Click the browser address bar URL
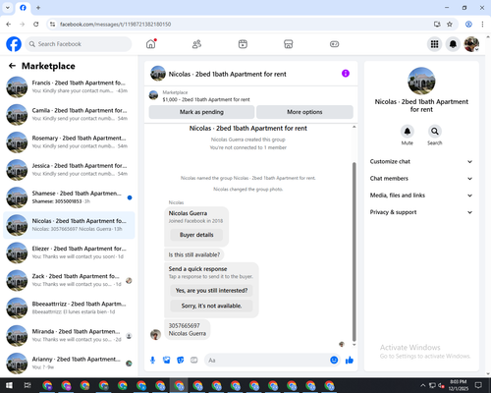491x393 pixels. coord(115,25)
